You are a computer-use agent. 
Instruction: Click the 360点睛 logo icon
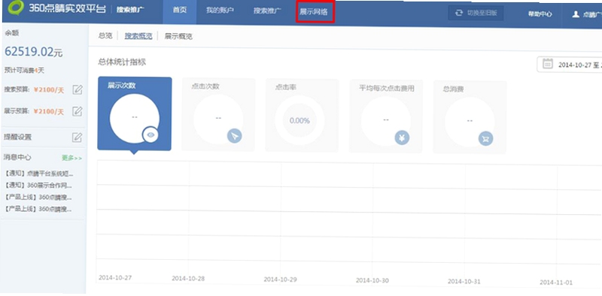pyautogui.click(x=16, y=8)
